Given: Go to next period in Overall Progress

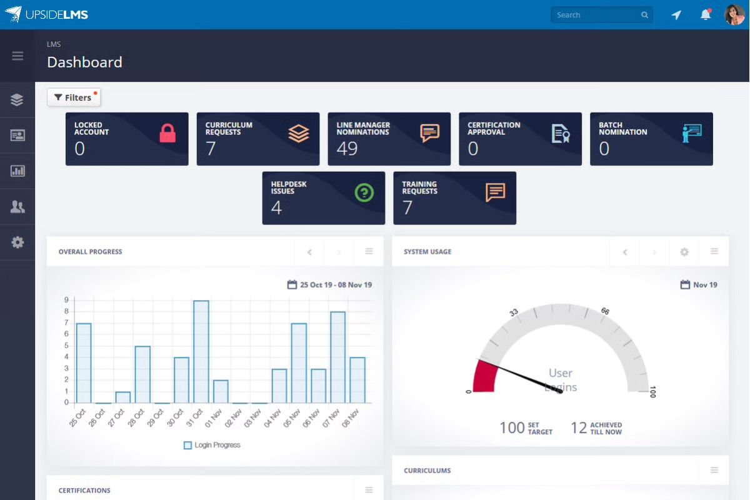Looking at the screenshot, I should coord(339,252).
